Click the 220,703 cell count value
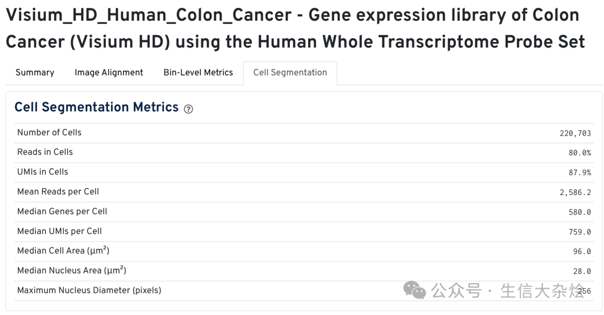Image resolution: width=604 pixels, height=315 pixels. tap(575, 133)
